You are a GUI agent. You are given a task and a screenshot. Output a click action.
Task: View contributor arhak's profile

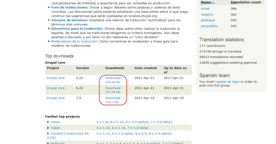(205, 9)
